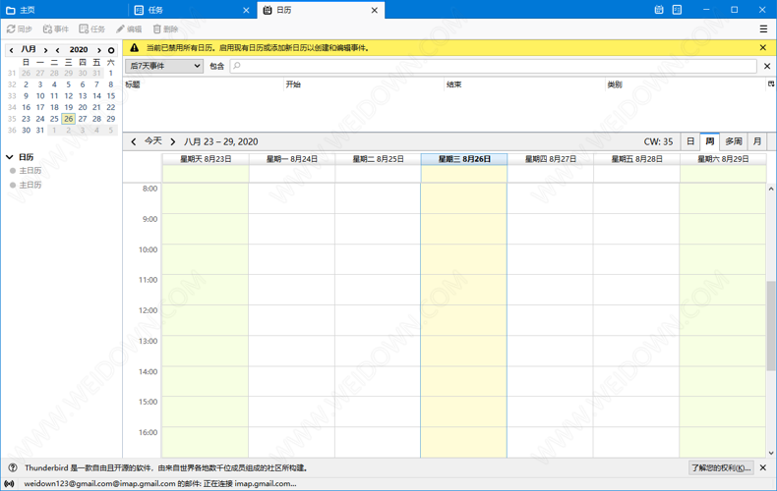Viewport: 777px width, 491px height.
Task: Click the 星期六 8月29日 day header
Action: 723,159
